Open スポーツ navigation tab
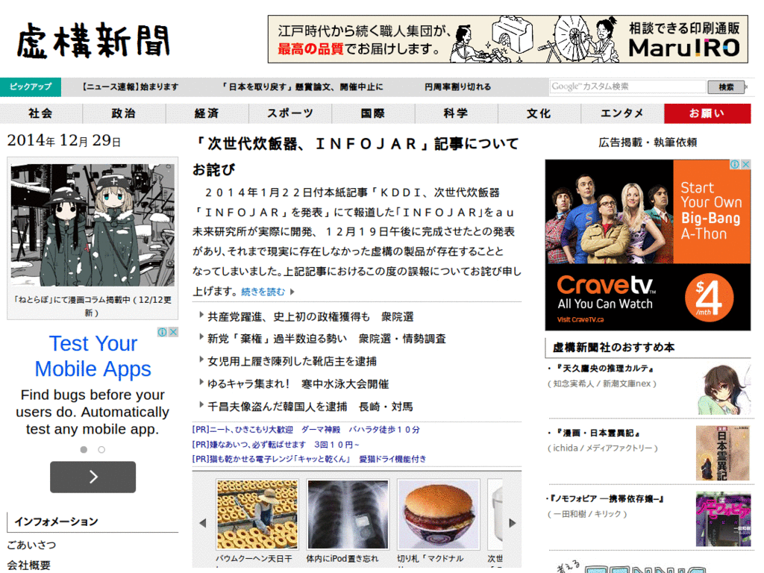This screenshot has width=764, height=573. 290,113
